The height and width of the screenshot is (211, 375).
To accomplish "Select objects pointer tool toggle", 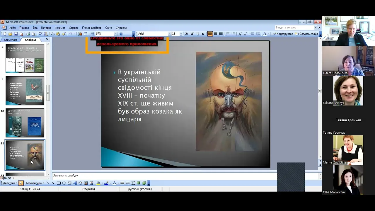I will pyautogui.click(x=21, y=183).
